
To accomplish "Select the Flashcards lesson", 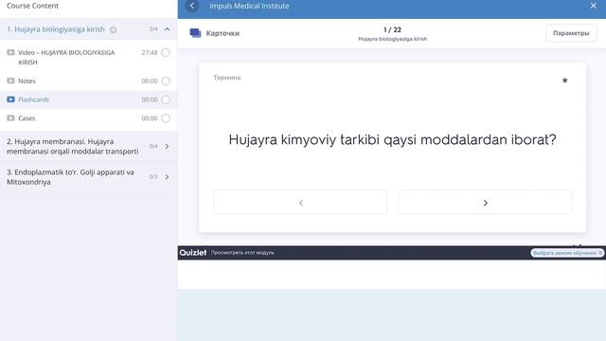I will coord(34,99).
